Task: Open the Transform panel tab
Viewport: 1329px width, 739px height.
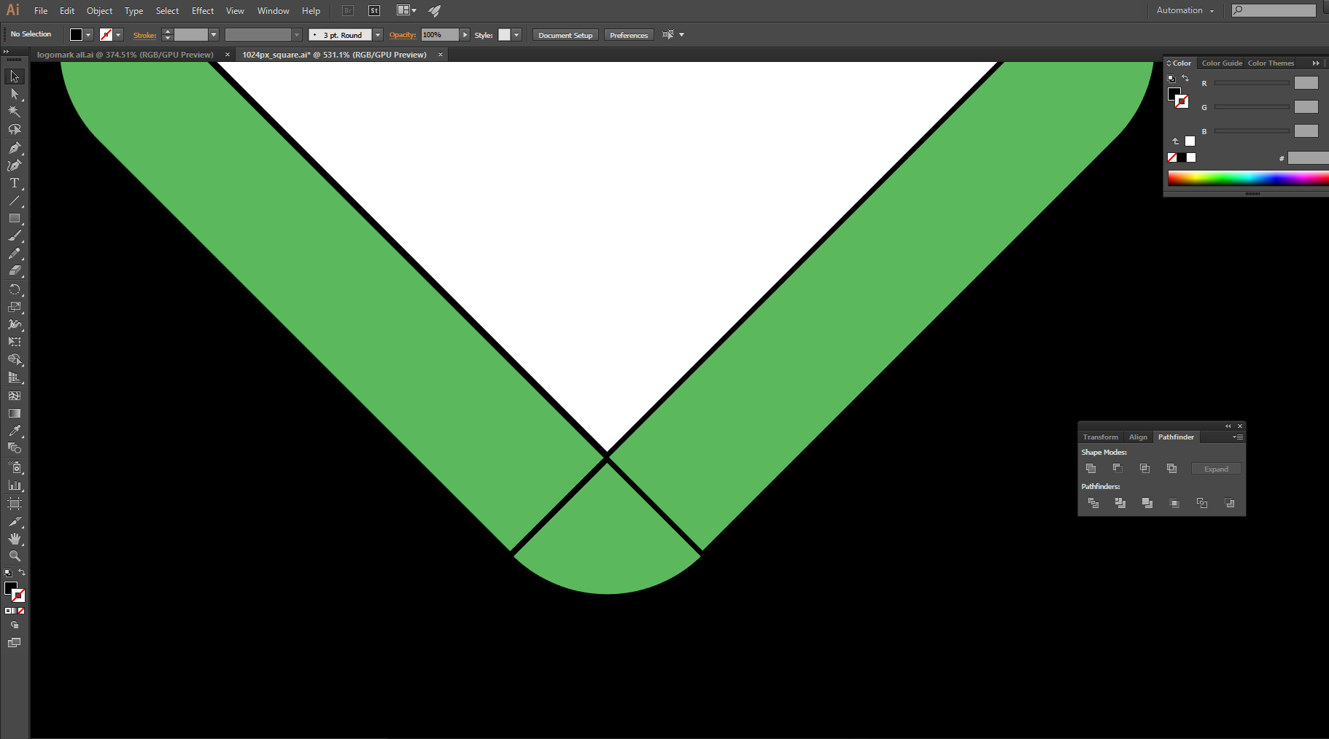Action: [1100, 437]
